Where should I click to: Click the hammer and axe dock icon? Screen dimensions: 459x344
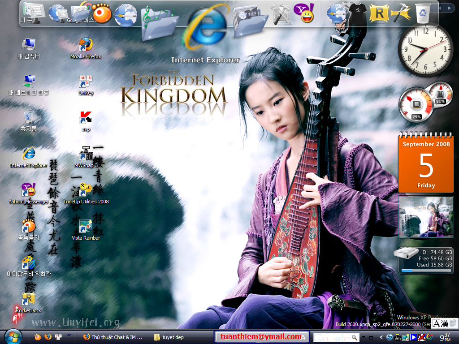[x=400, y=13]
